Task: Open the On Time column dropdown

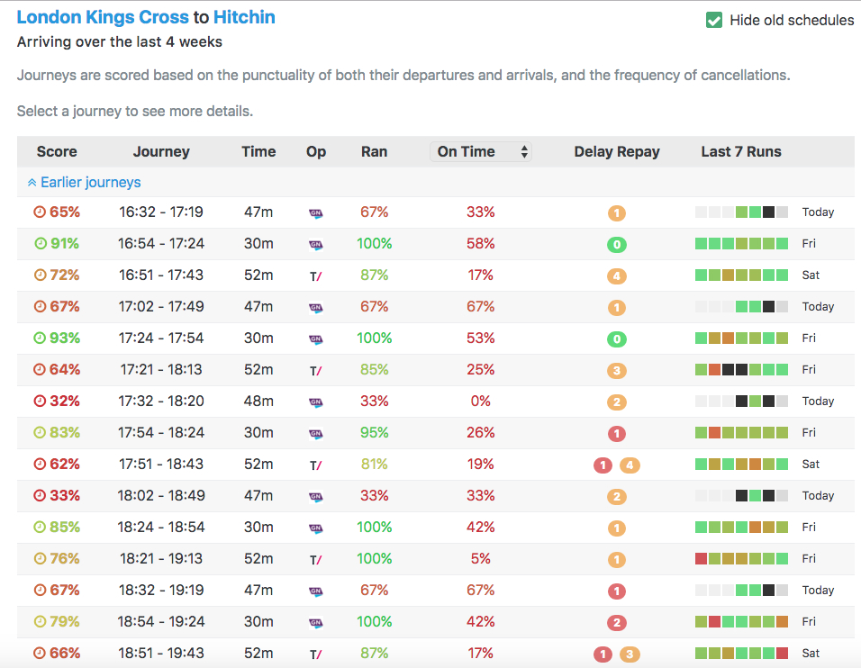Action: 481,151
